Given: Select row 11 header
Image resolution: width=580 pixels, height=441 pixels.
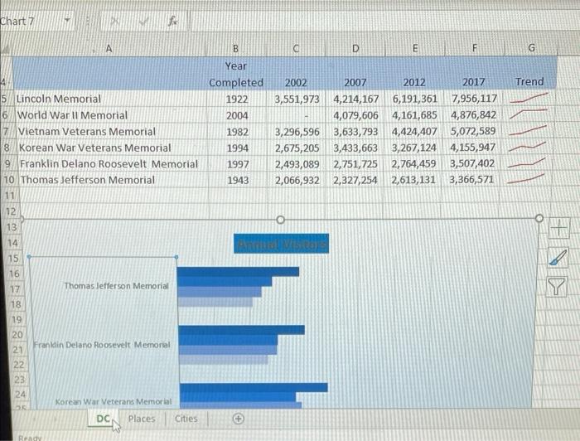Looking at the screenshot, I should [x=10, y=196].
